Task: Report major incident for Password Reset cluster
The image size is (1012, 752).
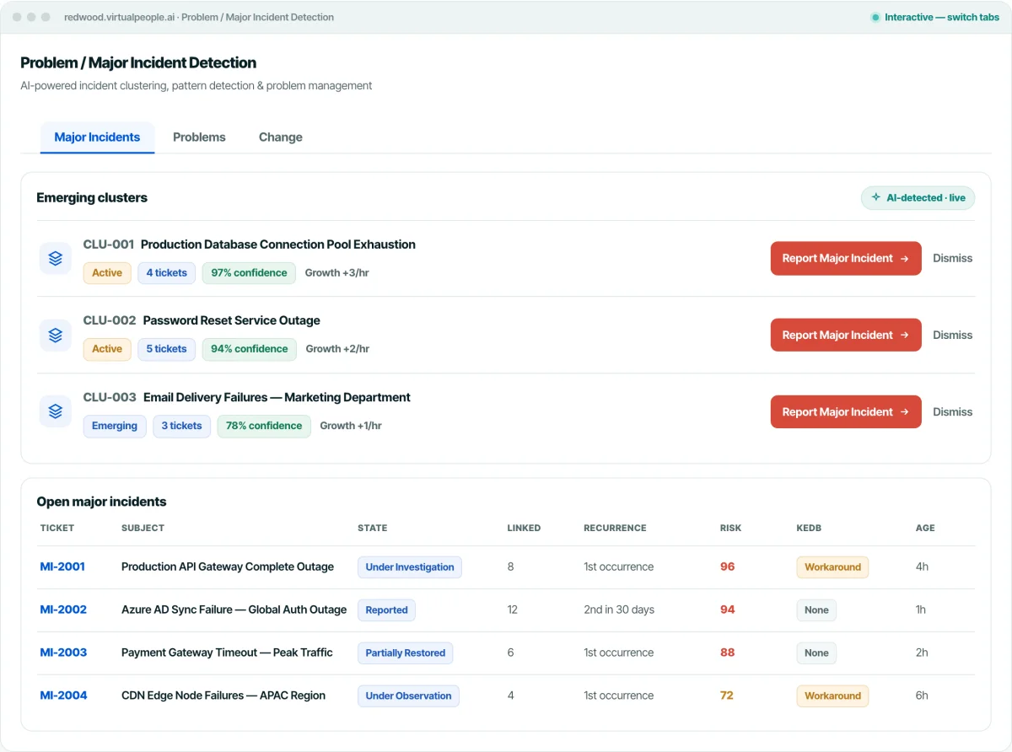Action: [x=846, y=335]
